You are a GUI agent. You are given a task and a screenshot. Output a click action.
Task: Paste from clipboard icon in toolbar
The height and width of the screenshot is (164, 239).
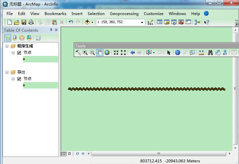(54, 22)
